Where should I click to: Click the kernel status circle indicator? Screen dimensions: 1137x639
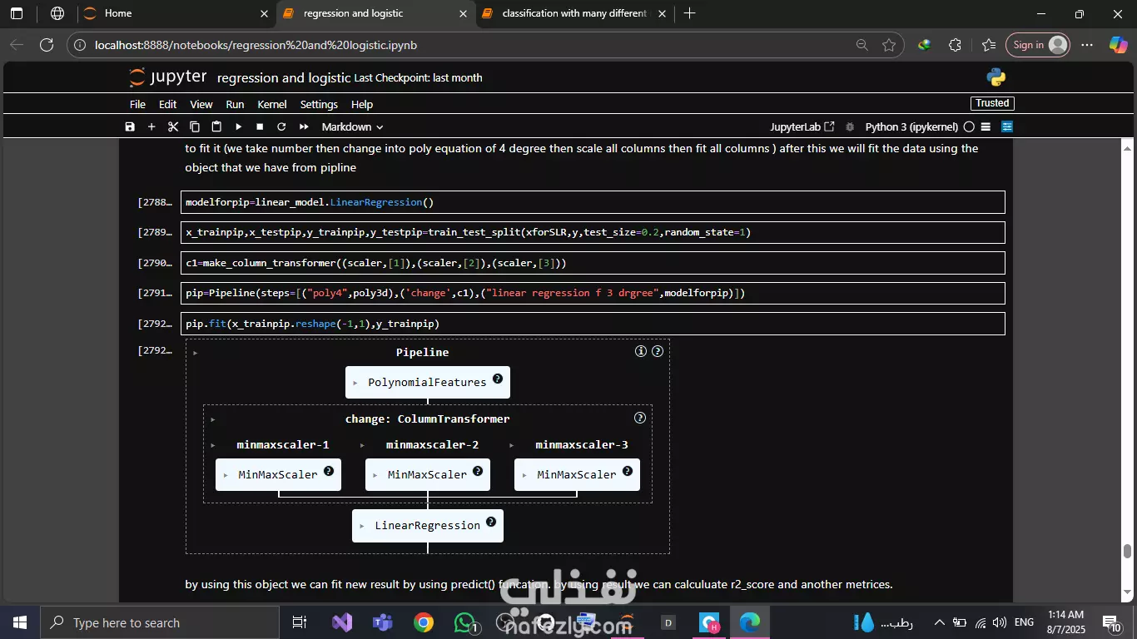pyautogui.click(x=968, y=127)
